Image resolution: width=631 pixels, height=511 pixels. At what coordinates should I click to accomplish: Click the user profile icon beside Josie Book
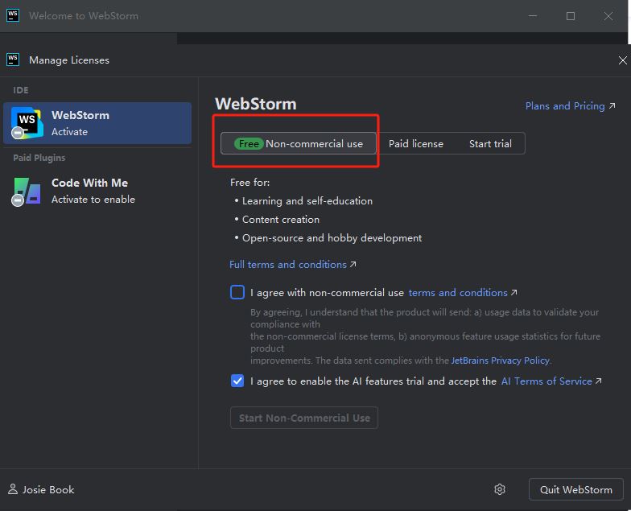tap(13, 489)
